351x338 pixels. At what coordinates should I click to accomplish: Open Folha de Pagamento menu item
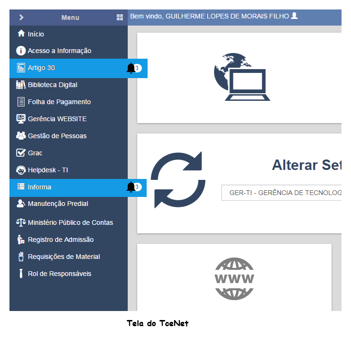[59, 102]
